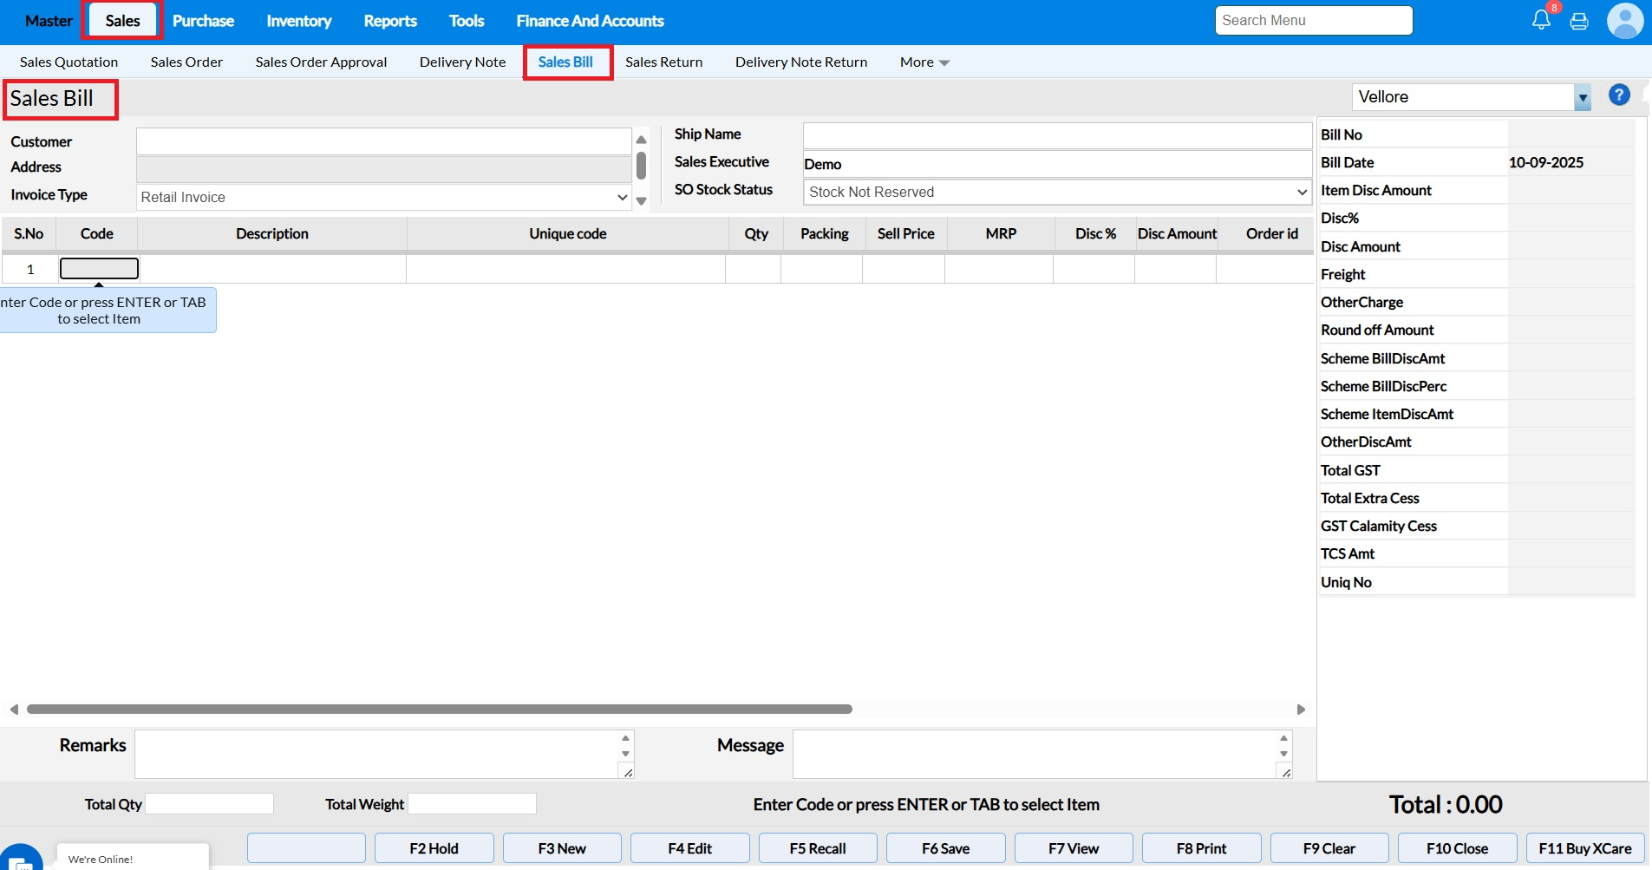Viewport: 1652px width, 870px height.
Task: Open the user profile avatar
Action: click(1624, 21)
